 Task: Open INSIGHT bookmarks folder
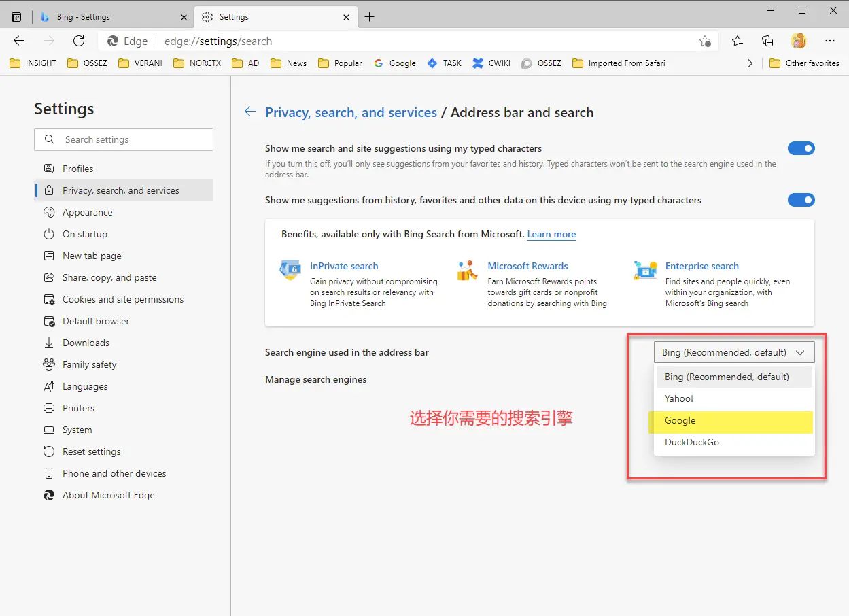33,63
